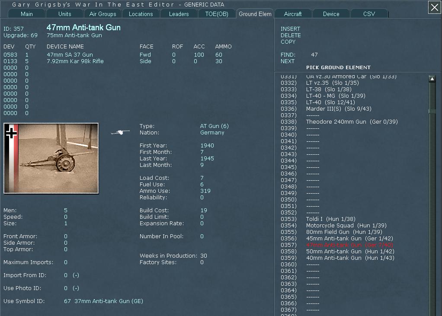
Task: Pick Marder III(S) from ground element list
Action: click(x=339, y=109)
